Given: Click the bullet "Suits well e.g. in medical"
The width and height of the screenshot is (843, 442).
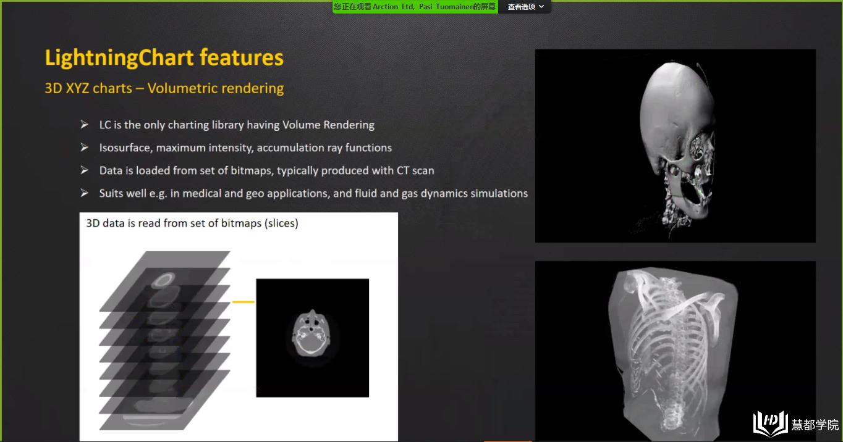Looking at the screenshot, I should 313,193.
